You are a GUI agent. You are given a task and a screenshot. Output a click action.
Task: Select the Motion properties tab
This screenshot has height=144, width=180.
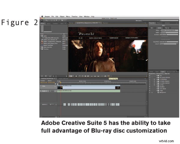(160, 28)
